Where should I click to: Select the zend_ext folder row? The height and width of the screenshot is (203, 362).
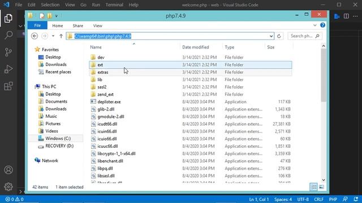click(x=191, y=94)
